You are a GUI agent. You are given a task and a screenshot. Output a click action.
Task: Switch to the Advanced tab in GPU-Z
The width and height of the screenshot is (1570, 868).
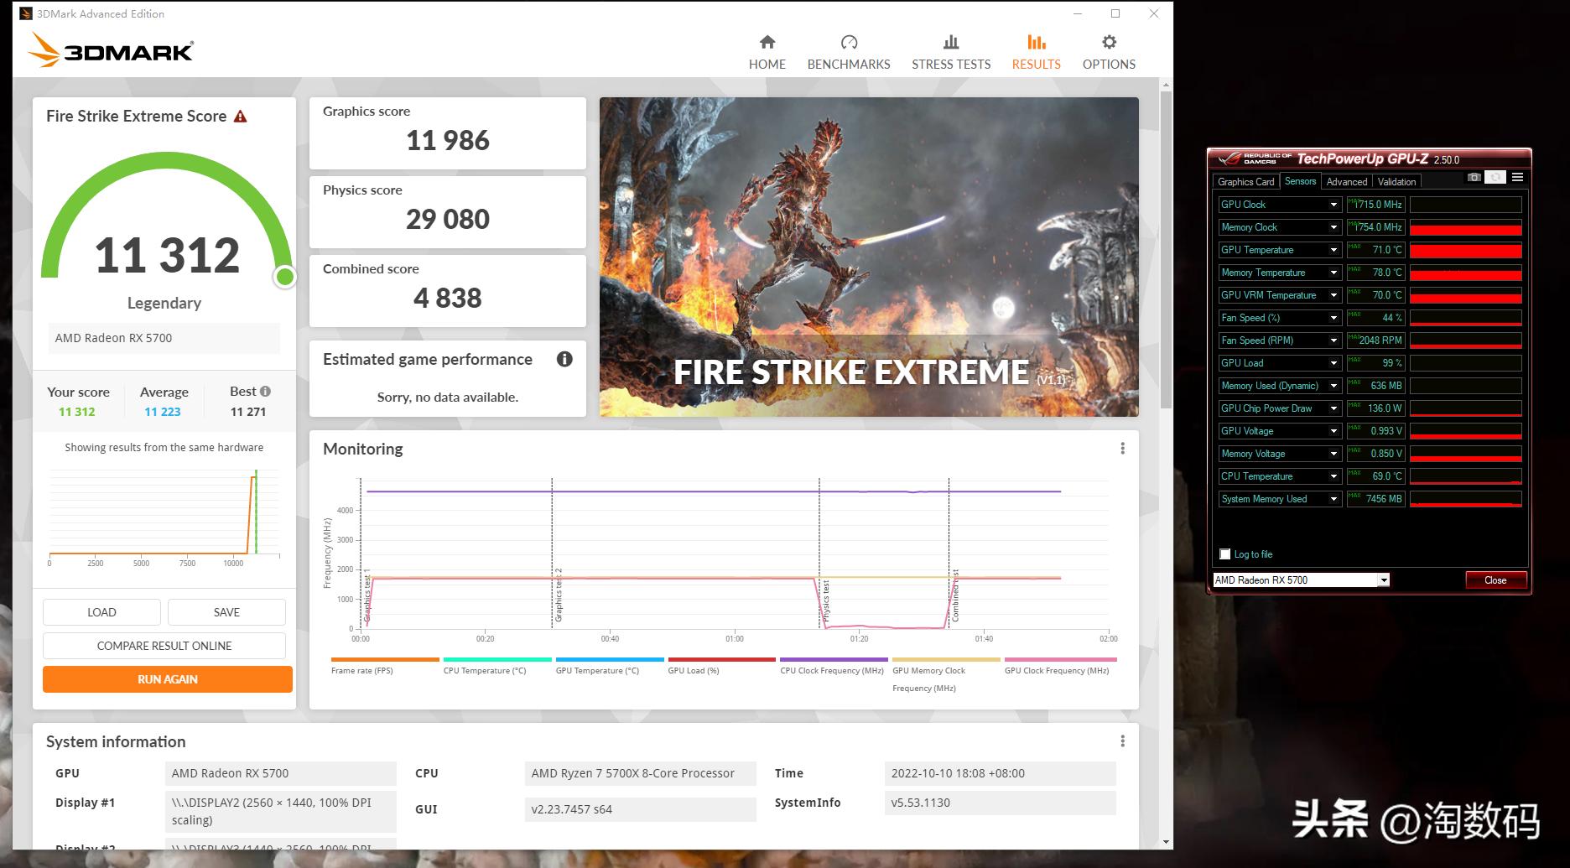(1346, 182)
